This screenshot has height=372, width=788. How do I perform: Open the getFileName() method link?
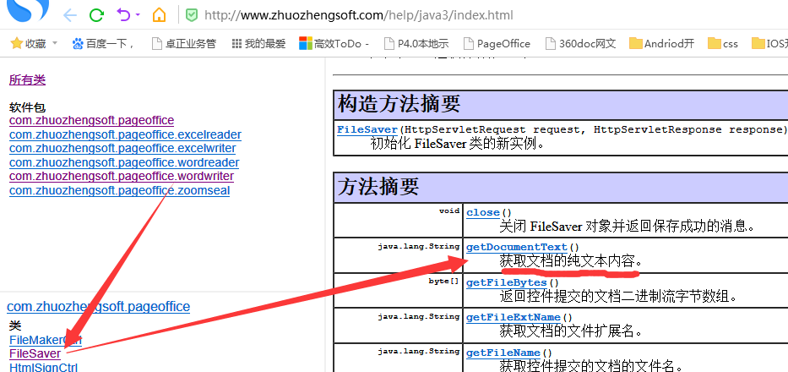(x=503, y=353)
